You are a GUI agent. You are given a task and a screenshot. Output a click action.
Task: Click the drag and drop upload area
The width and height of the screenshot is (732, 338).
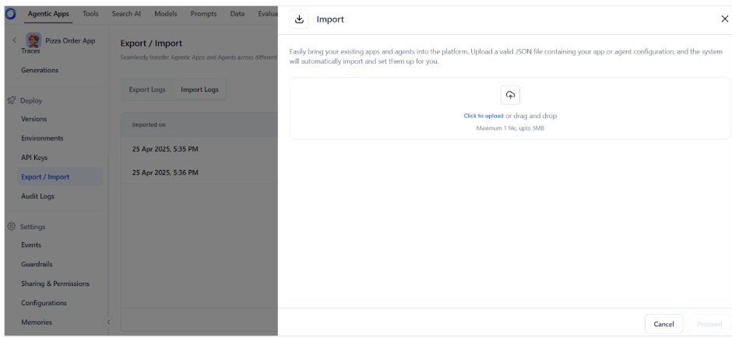point(510,109)
